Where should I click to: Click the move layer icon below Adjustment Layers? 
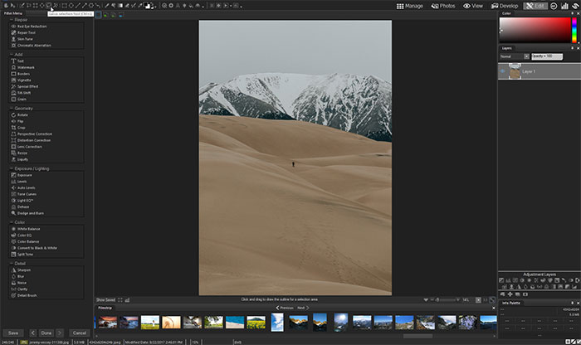click(x=510, y=294)
